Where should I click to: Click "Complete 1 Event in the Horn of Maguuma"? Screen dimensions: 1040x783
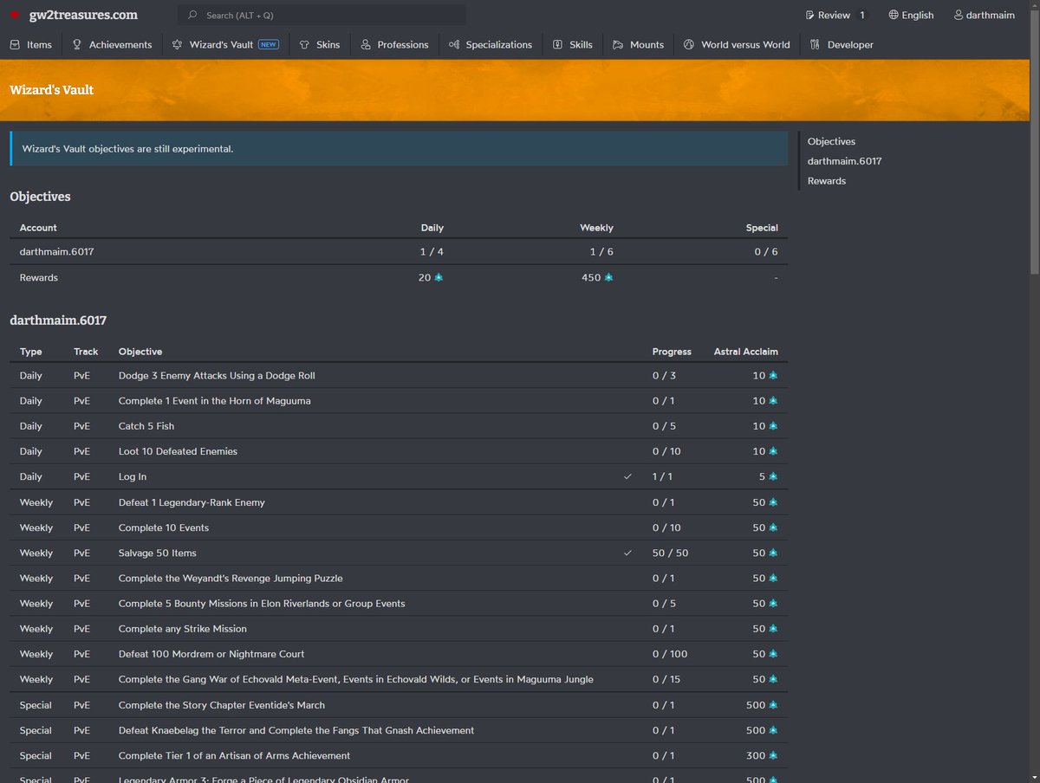[x=214, y=401]
